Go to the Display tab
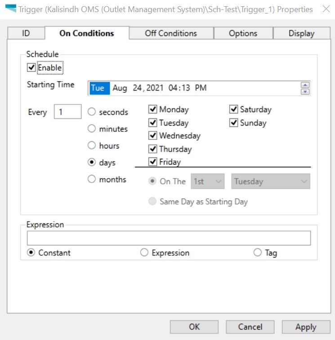 pos(302,33)
